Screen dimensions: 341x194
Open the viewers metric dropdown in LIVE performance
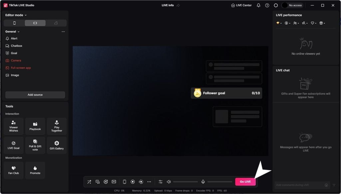coord(296,23)
